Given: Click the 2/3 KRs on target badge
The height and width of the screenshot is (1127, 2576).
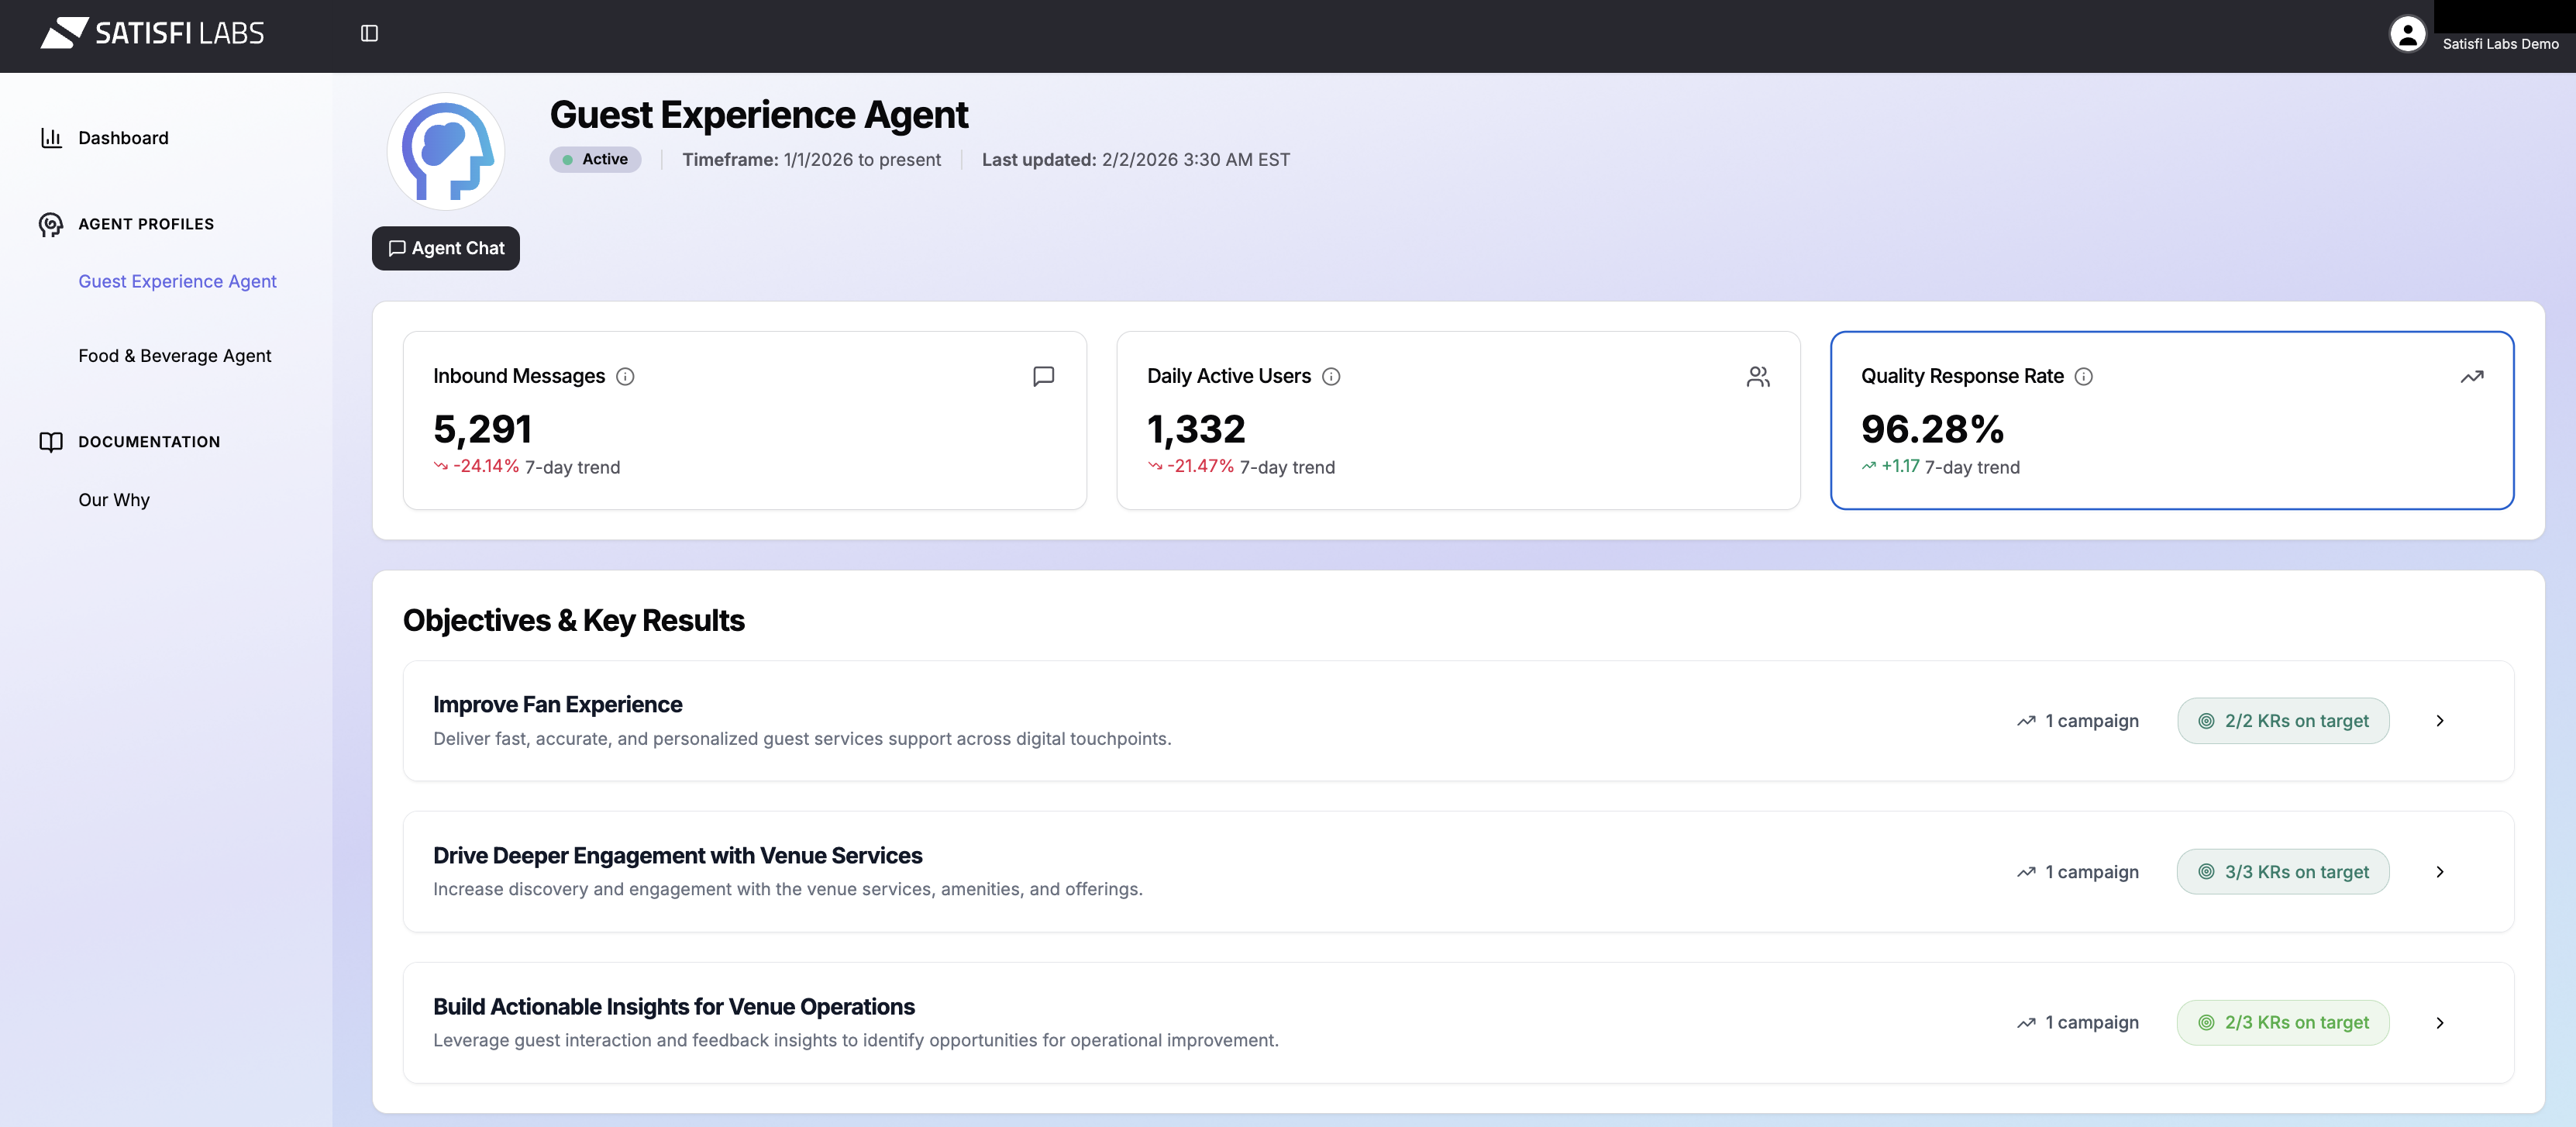Looking at the screenshot, I should point(2282,1022).
